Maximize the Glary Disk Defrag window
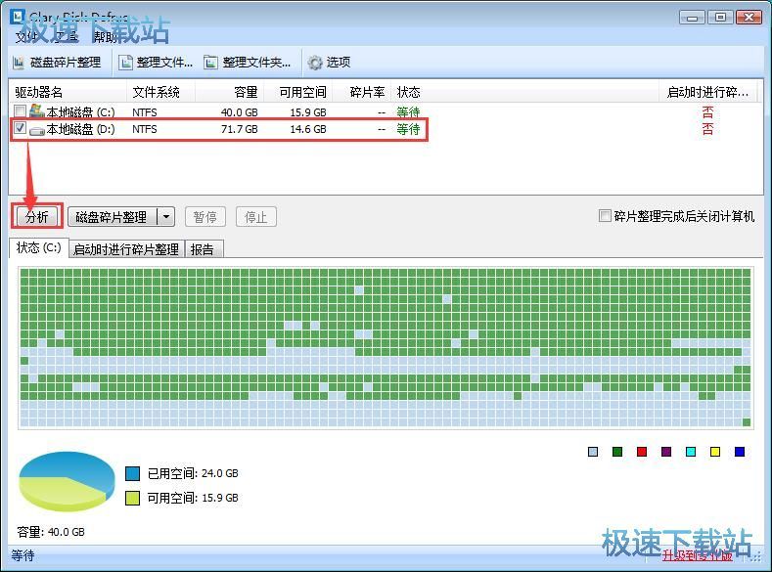 [x=720, y=18]
